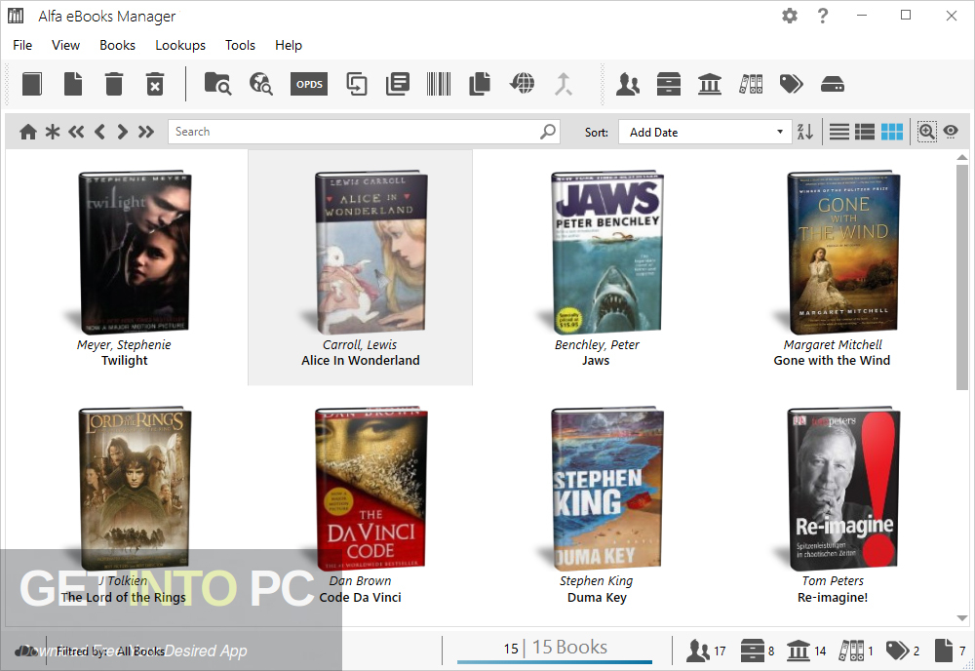This screenshot has height=671, width=975.
Task: Click the question mark help icon
Action: coord(823,16)
